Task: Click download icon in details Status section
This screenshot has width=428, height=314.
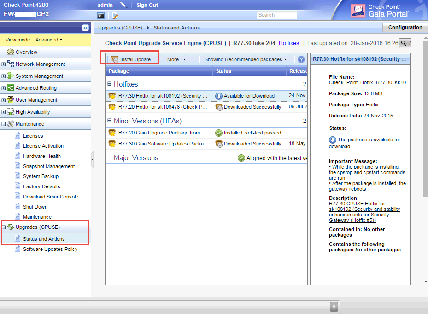Action: click(x=333, y=140)
